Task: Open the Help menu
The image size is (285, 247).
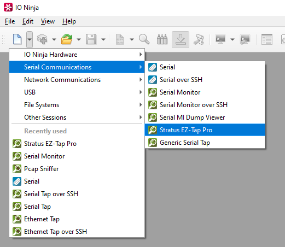Action: point(69,21)
